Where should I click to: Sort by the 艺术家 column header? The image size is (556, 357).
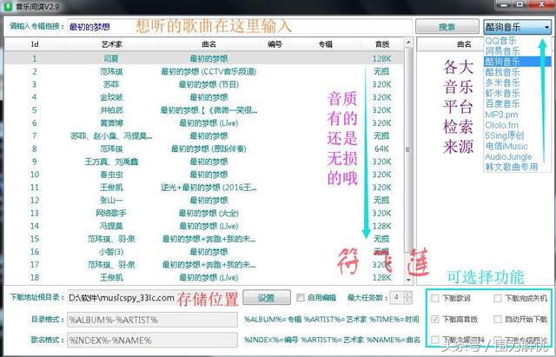(x=112, y=44)
